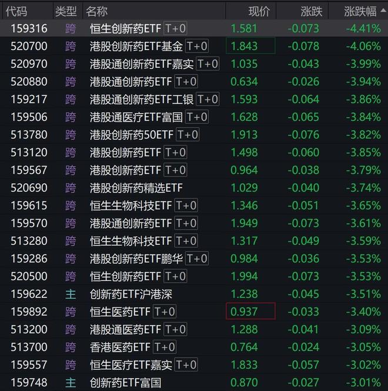Click the price 0.634 cell
Screen dimensions: 388x391
tap(244, 81)
